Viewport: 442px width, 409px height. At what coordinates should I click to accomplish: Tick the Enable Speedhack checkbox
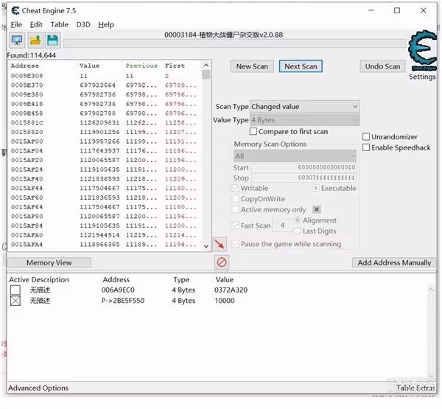pos(366,147)
